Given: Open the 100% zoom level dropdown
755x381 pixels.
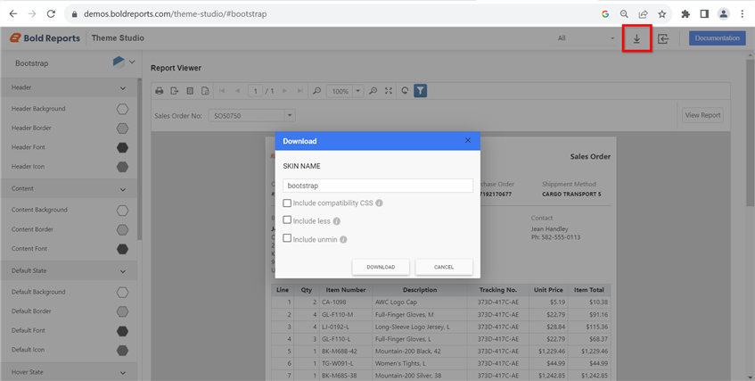Looking at the screenshot, I should pos(358,91).
